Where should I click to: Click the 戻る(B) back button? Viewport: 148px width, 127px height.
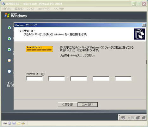[68, 105]
